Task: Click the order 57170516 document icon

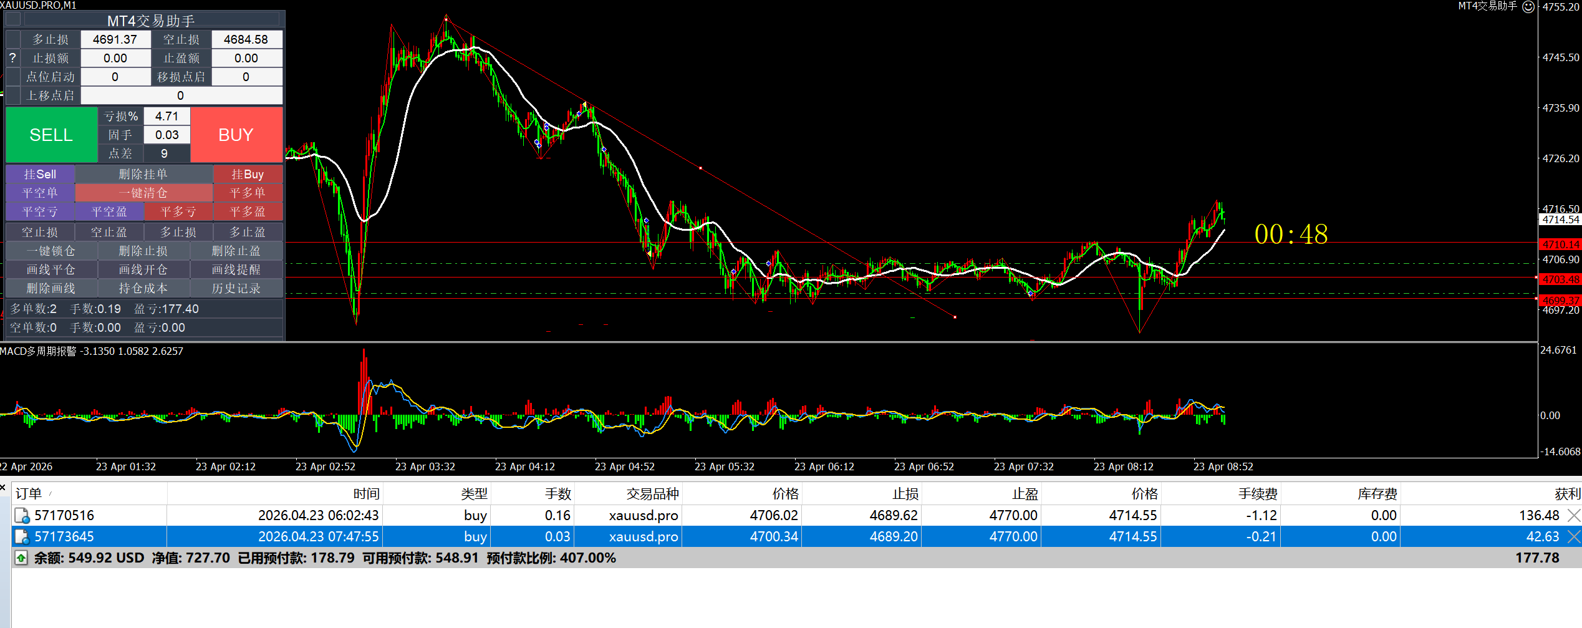Action: click(22, 516)
